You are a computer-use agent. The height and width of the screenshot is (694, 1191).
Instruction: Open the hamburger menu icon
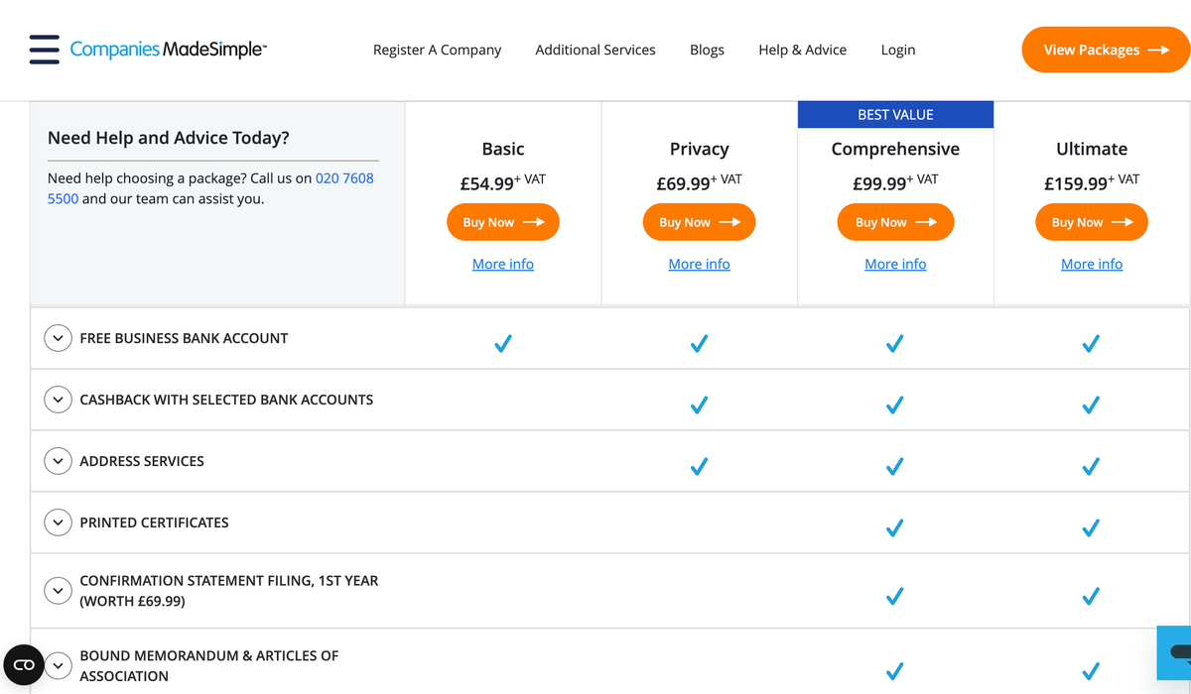pos(45,50)
